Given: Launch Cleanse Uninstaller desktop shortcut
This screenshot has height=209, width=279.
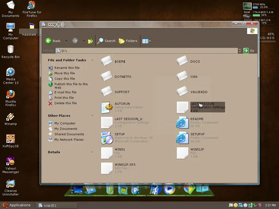Looking at the screenshot, I should point(11,188).
